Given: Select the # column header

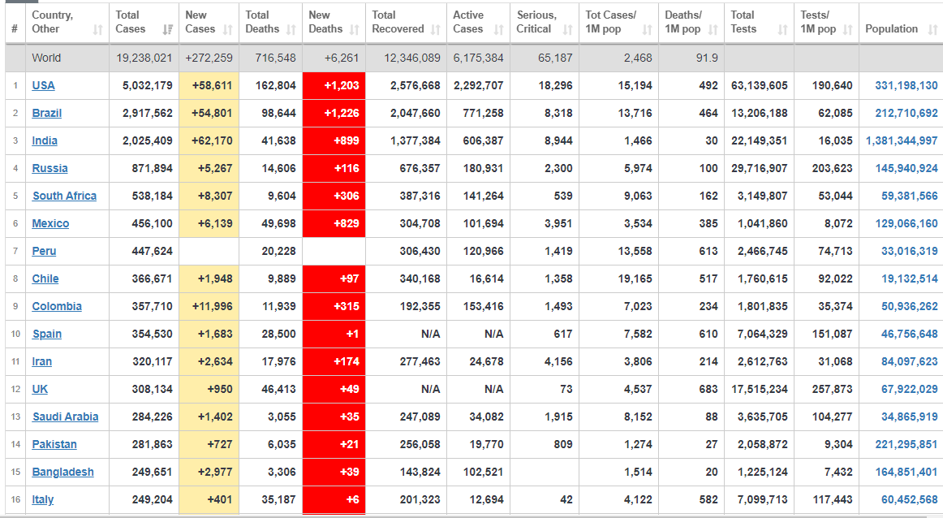Looking at the screenshot, I should (15, 23).
